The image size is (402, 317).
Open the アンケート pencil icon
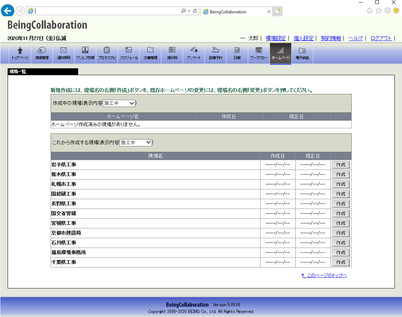[194, 53]
